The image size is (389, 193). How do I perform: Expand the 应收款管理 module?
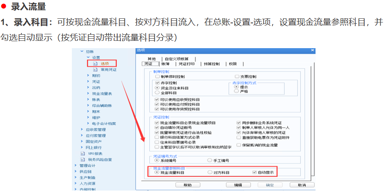82,129
